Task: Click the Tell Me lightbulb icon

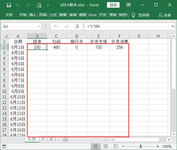Action: pos(133,15)
